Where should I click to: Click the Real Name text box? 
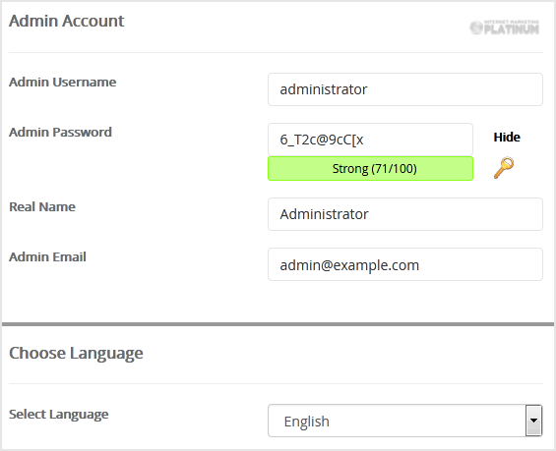(405, 214)
